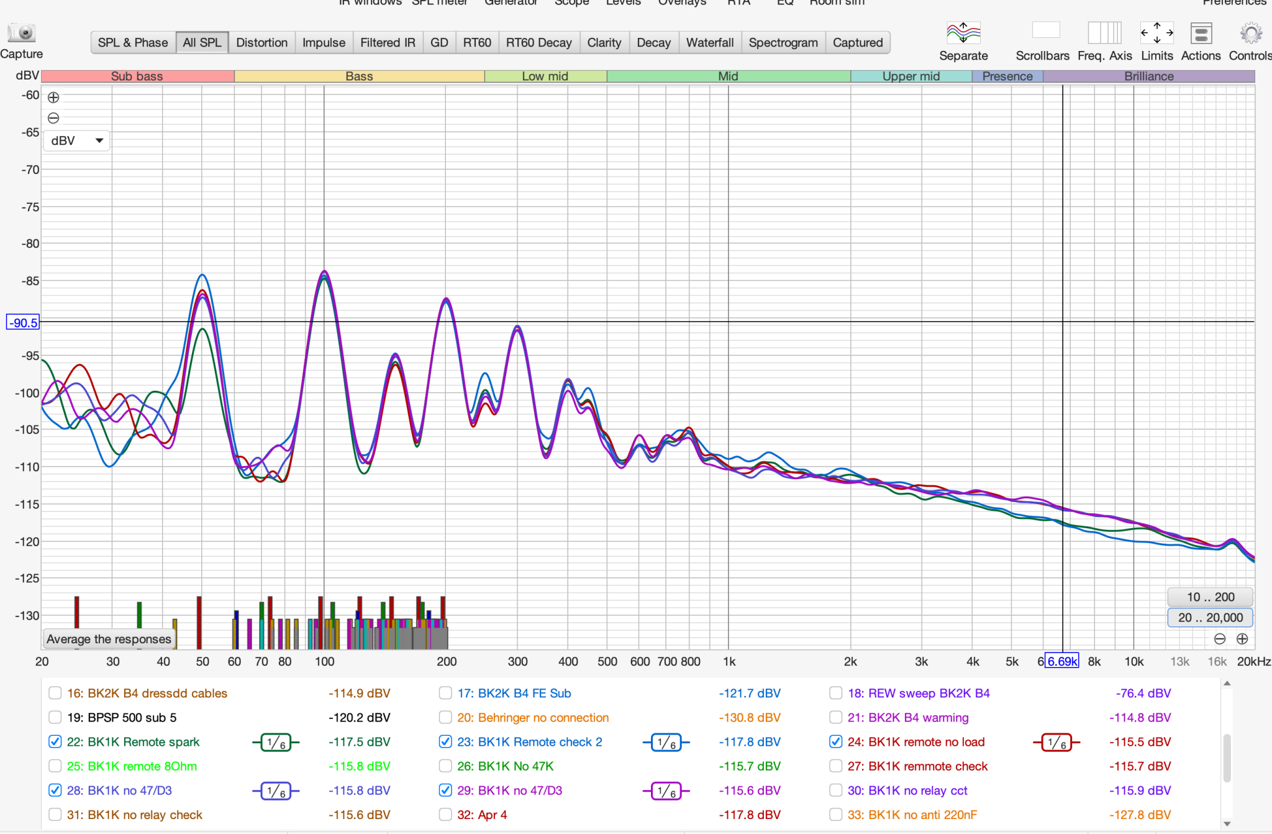
Task: Enable 16: BK2K B4 dressdd cables trace
Action: (55, 693)
